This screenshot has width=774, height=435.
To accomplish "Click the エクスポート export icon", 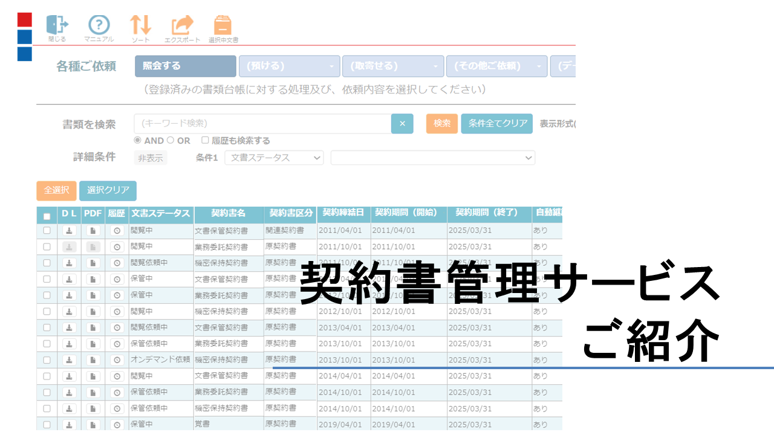I will (x=182, y=25).
